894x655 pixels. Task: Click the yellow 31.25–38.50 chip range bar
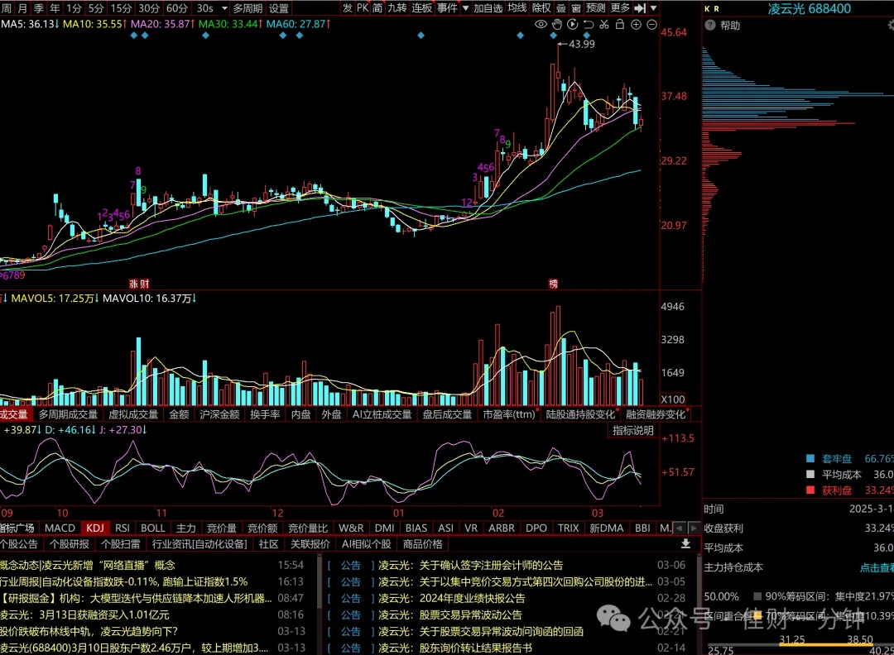point(826,645)
